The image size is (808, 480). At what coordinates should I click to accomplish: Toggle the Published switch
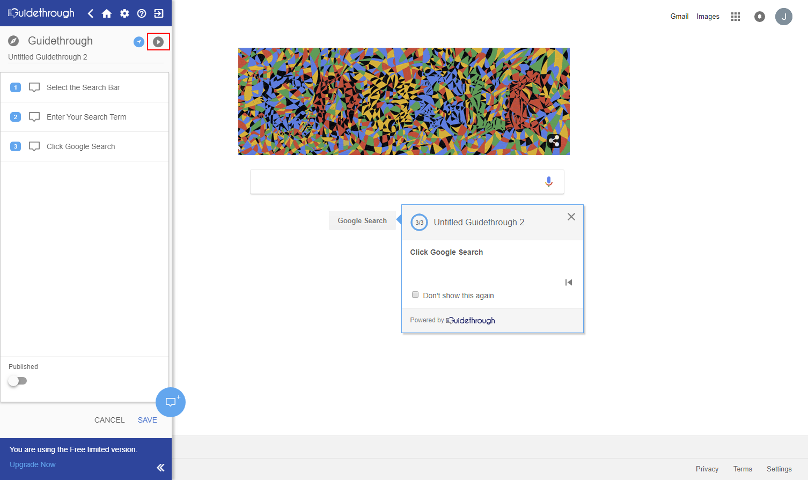pyautogui.click(x=18, y=381)
